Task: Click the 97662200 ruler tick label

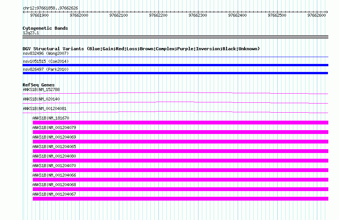Action: point(158,15)
